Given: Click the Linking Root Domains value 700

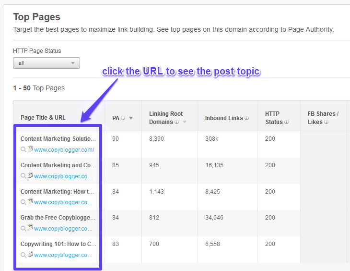Looking at the screenshot, I should click(154, 244).
